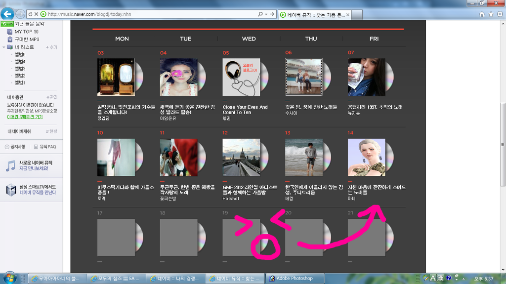Select the 네이버 뮤직 browser tab
The width and height of the screenshot is (506, 284).
click(x=315, y=15)
